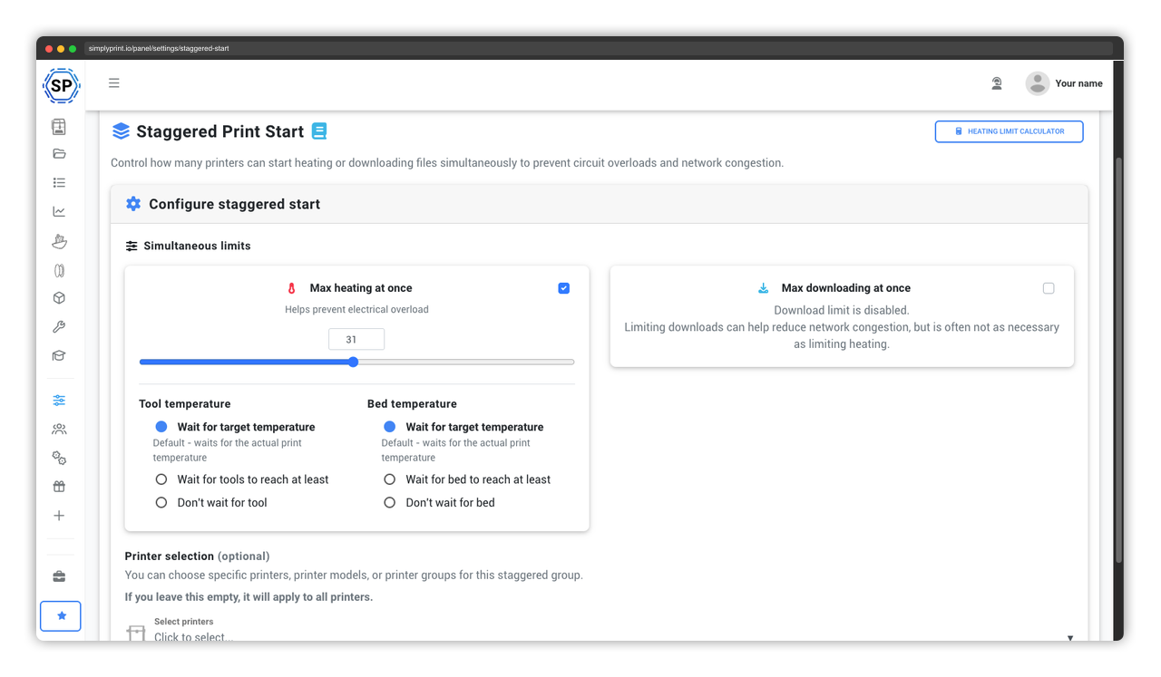
Task: Open the Your name account menu
Action: click(x=1079, y=83)
